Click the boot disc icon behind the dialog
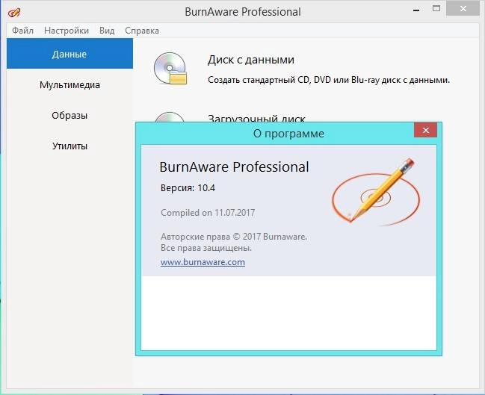485x395 pixels. click(170, 116)
